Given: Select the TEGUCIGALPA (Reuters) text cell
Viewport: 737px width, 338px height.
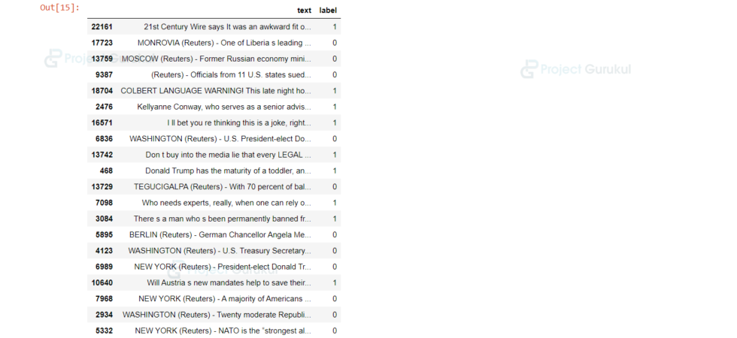Looking at the screenshot, I should [223, 186].
